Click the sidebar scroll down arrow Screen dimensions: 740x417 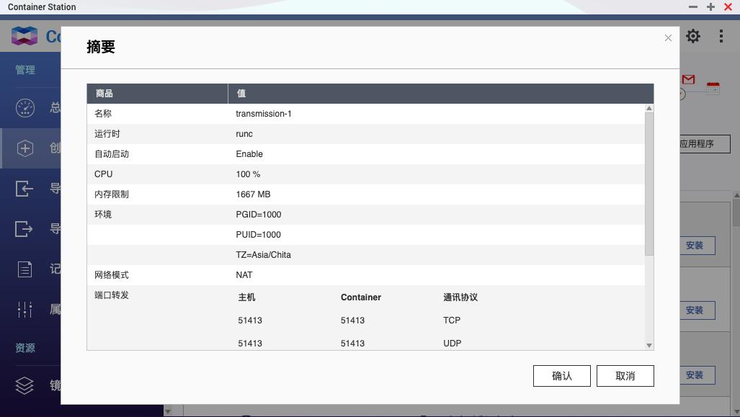168,411
